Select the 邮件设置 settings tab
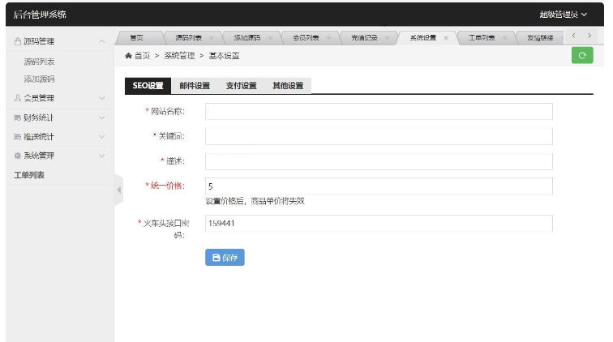The width and height of the screenshot is (613, 342). [x=195, y=86]
